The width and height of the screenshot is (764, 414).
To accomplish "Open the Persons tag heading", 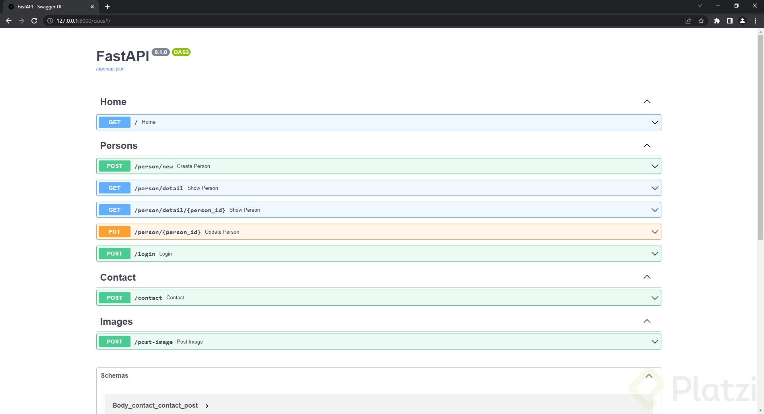I will click(119, 146).
